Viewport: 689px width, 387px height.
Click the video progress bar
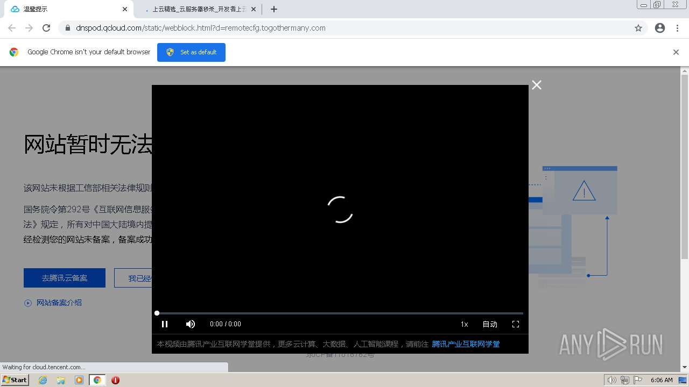tap(340, 313)
